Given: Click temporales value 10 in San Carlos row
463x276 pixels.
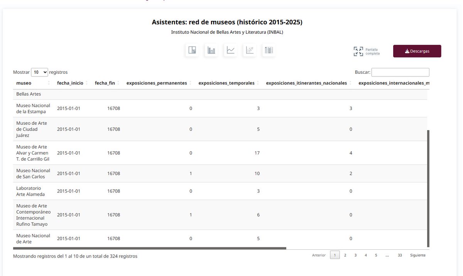Looking at the screenshot, I should point(257,174).
